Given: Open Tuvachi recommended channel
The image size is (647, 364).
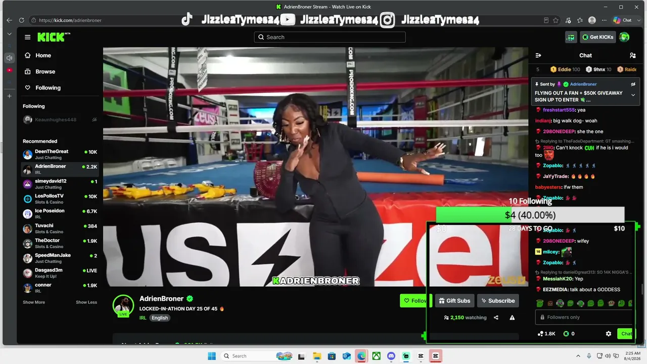Looking at the screenshot, I should pos(60,229).
